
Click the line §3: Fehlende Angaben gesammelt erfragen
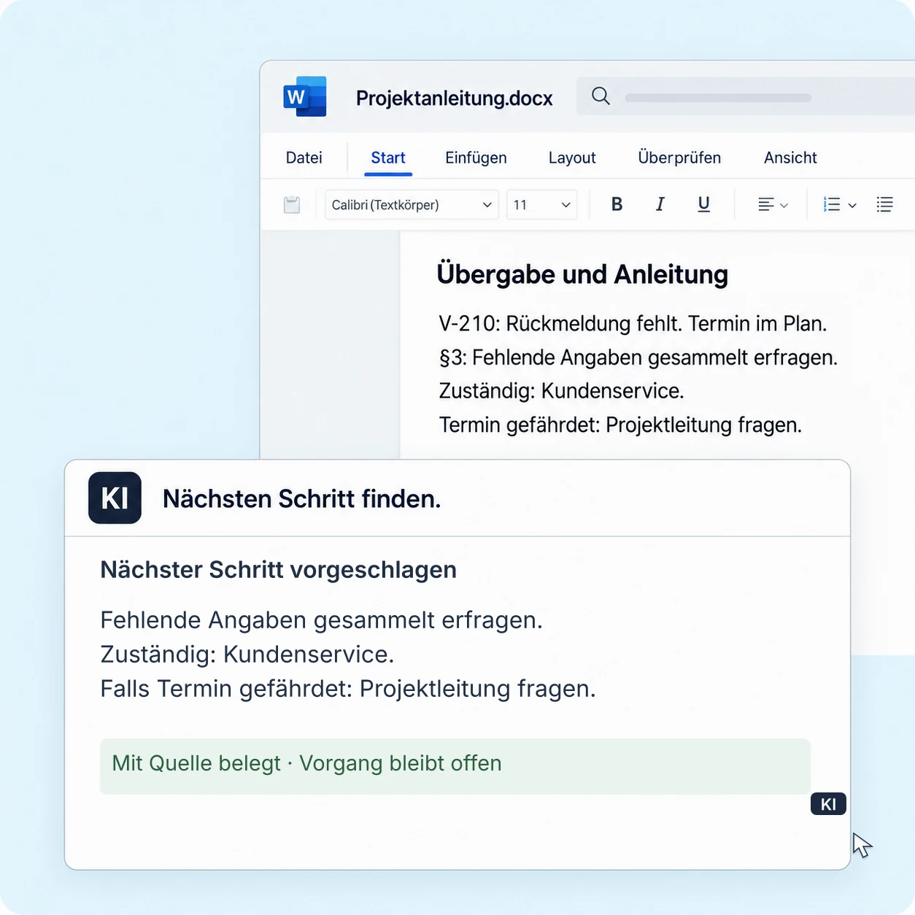(x=638, y=358)
